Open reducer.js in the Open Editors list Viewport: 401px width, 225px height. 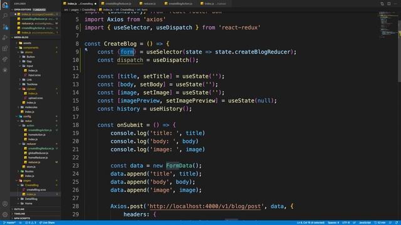click(36, 24)
